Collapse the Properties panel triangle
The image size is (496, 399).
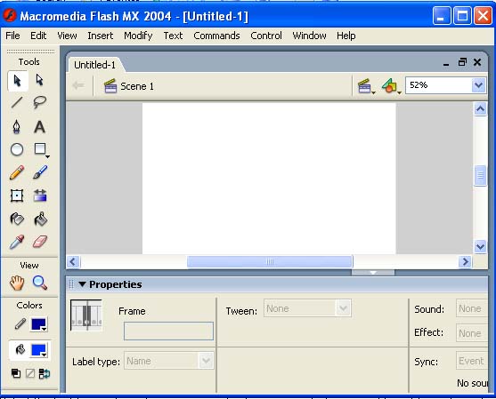coord(82,284)
